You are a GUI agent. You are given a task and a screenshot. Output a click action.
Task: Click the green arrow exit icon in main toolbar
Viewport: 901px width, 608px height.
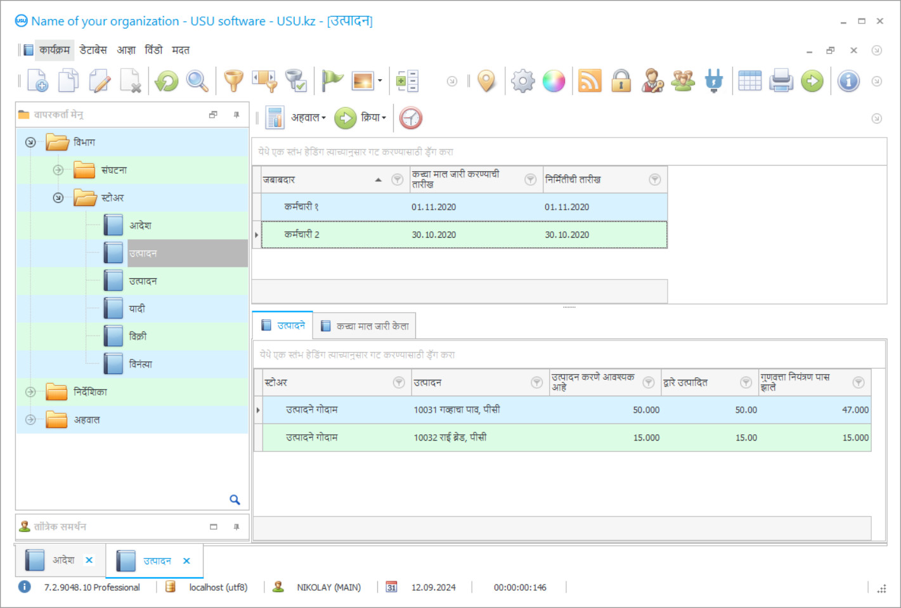812,81
